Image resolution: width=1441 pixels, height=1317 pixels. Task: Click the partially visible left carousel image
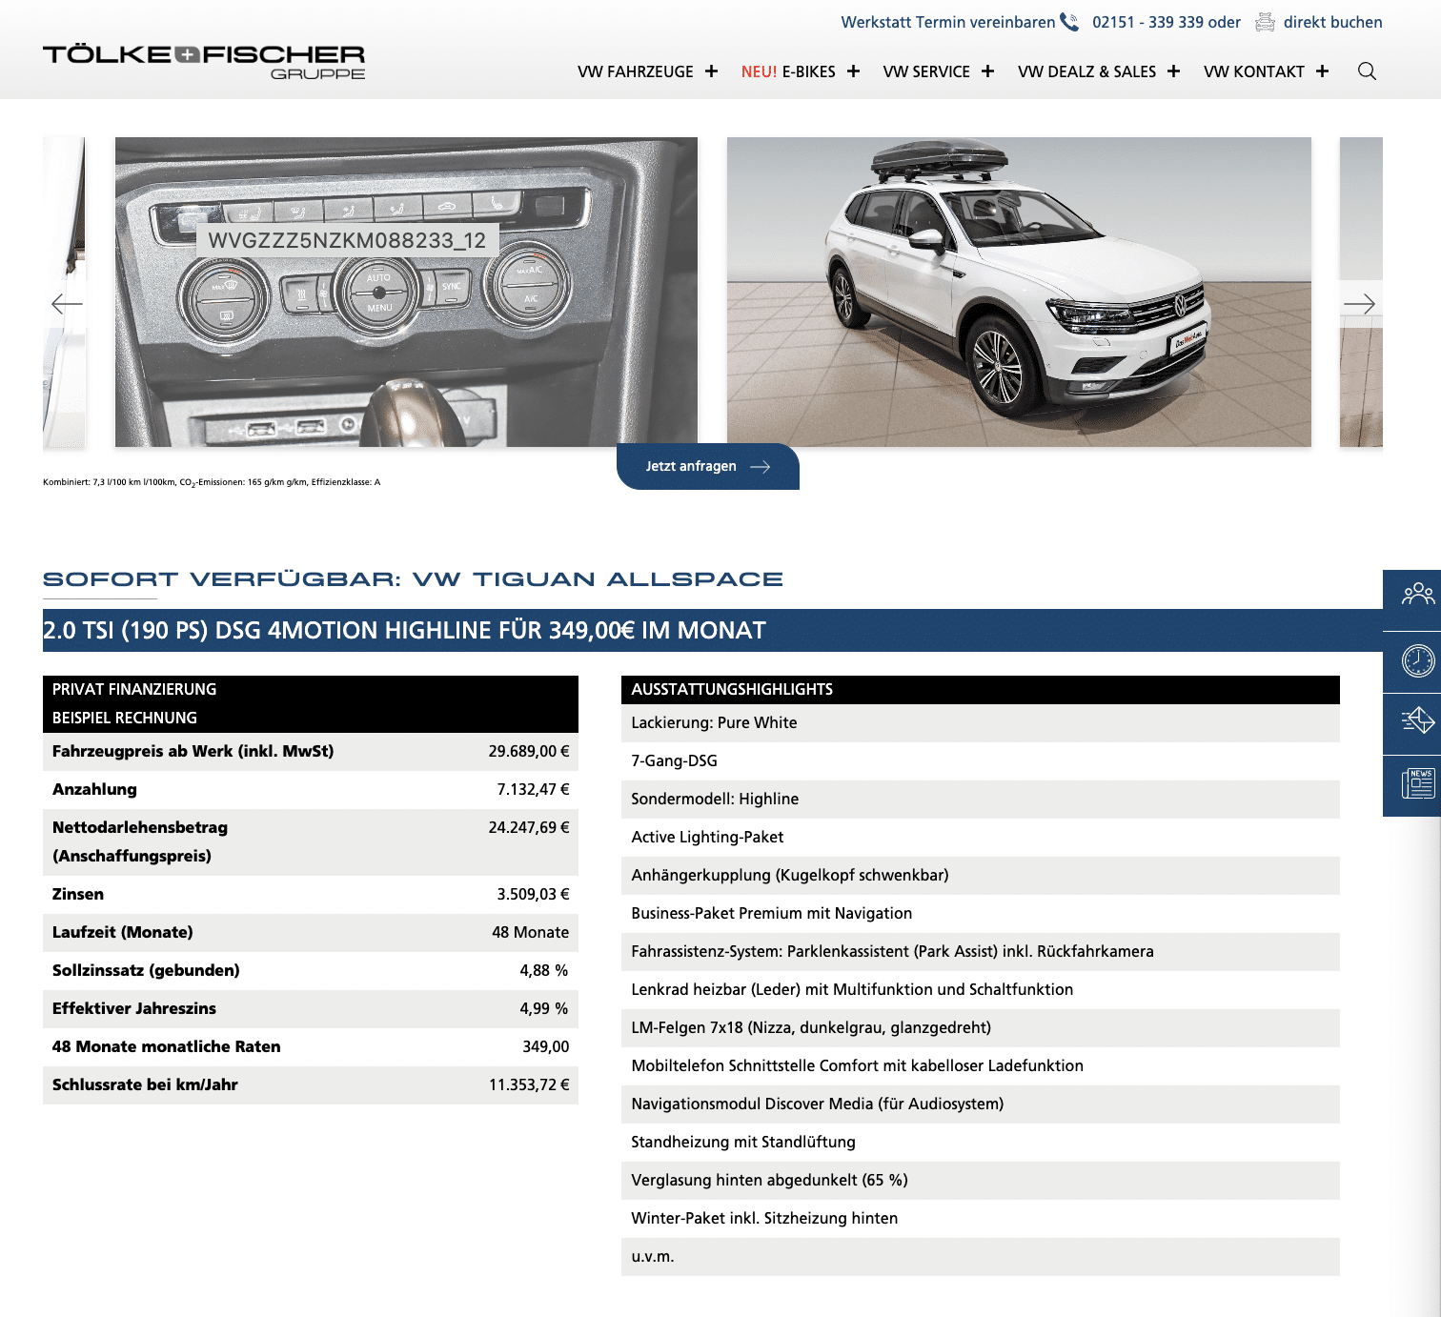tap(64, 292)
